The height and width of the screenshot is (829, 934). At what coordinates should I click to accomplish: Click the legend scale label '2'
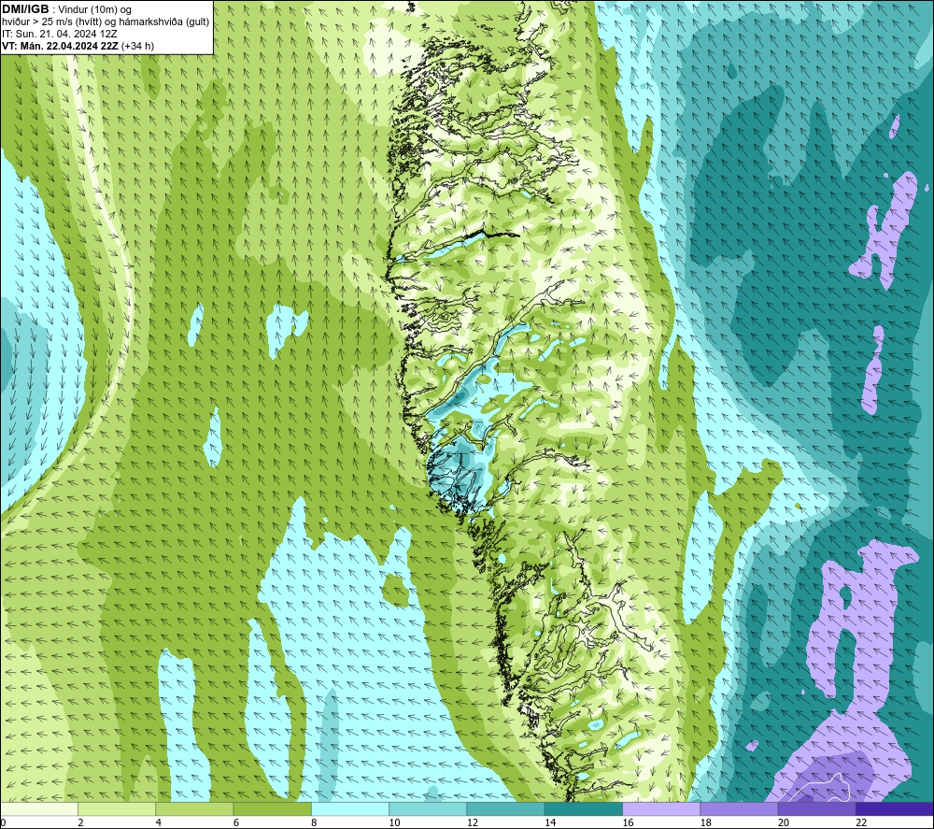coord(80,822)
